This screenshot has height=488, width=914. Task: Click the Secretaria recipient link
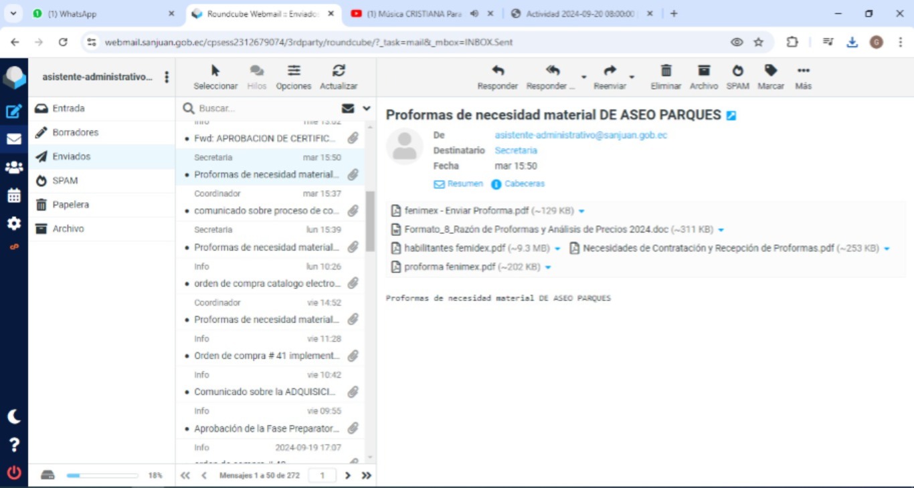(x=515, y=150)
